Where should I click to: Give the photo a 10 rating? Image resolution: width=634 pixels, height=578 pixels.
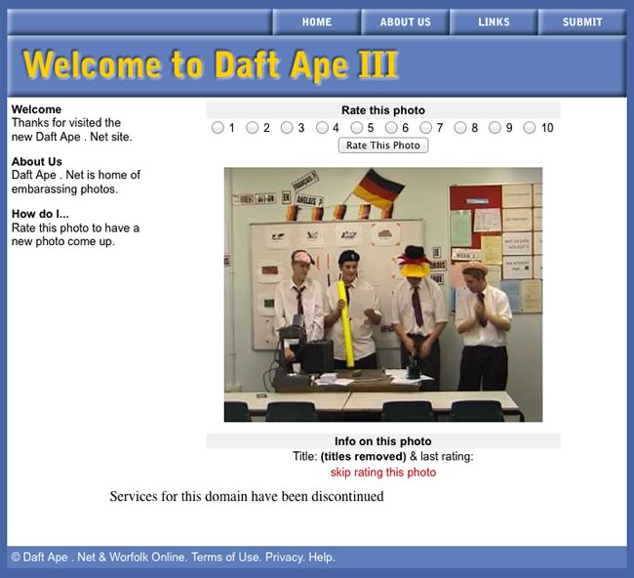click(x=530, y=128)
